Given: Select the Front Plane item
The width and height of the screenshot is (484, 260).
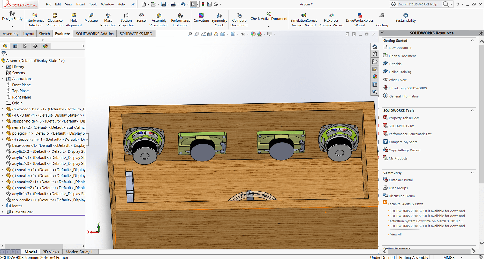Looking at the screenshot, I should pos(21,85).
